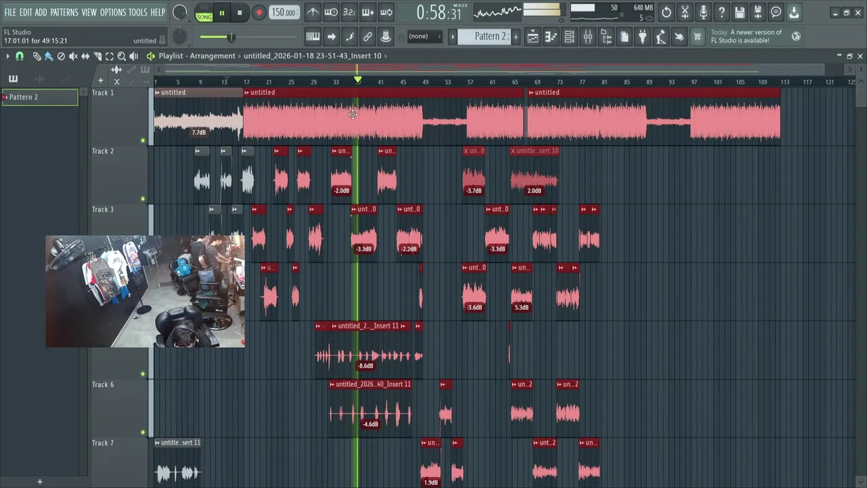Switch the PAT/SONG mode toggle
The image size is (867, 488).
pyautogui.click(x=204, y=13)
